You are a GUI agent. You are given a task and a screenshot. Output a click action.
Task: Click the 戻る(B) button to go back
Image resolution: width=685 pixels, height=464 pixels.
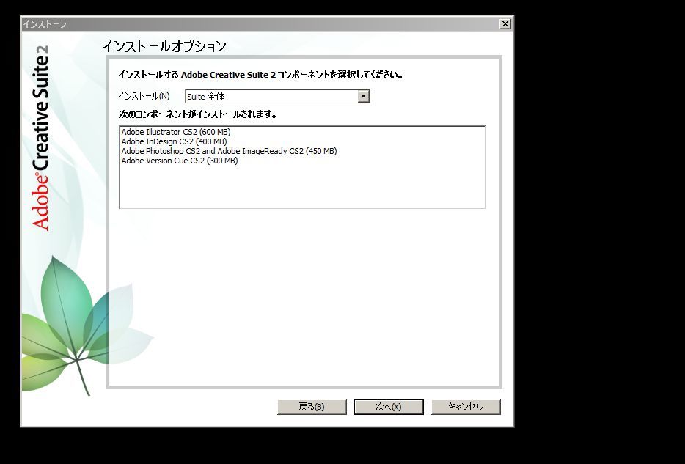[x=312, y=407]
